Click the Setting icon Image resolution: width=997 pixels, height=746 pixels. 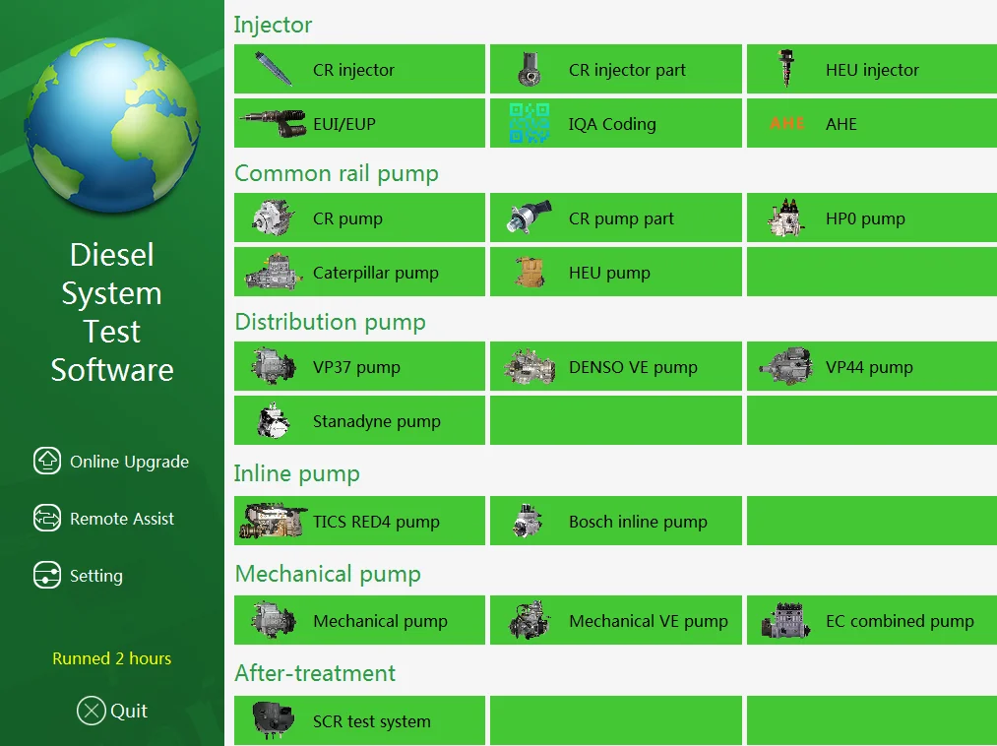47,575
